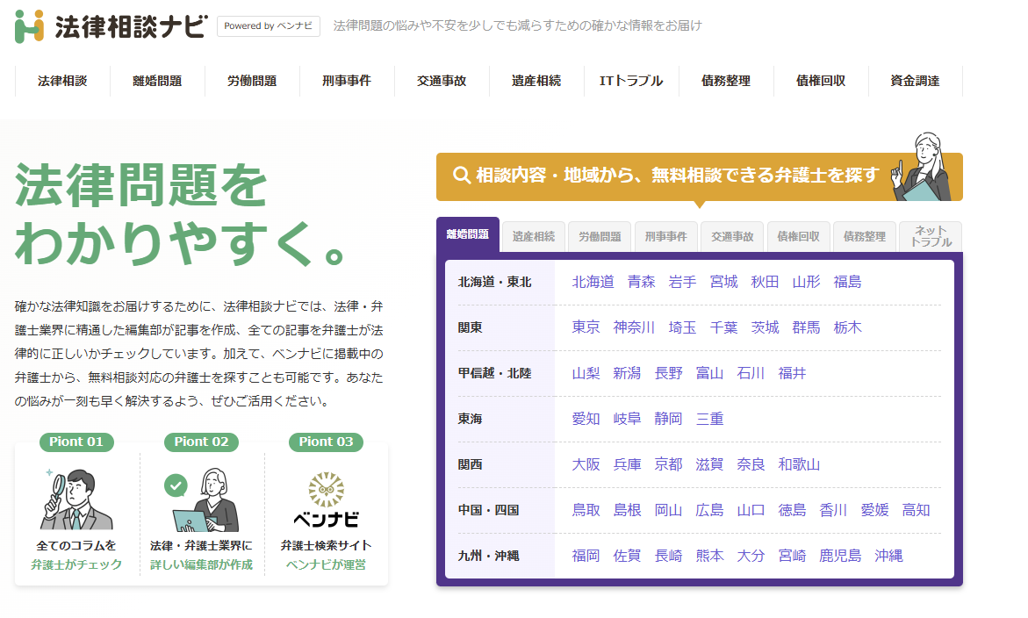This screenshot has height=618, width=1028.
Task: Click the 労働問題 search widget tab
Action: [600, 236]
